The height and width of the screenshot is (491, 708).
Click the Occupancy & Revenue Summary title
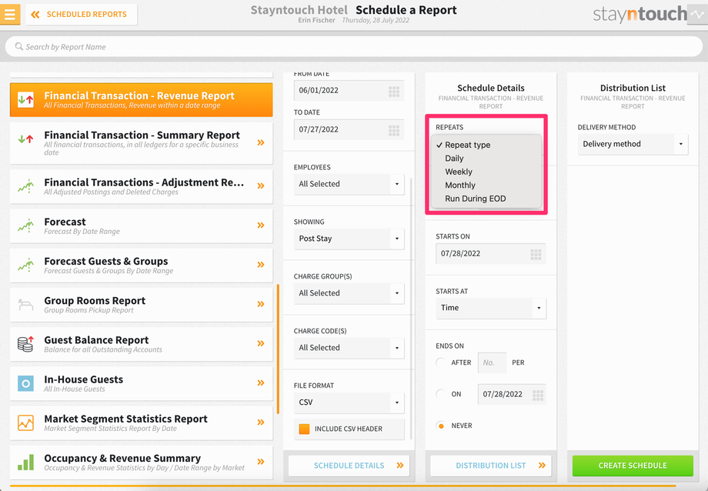point(122,458)
